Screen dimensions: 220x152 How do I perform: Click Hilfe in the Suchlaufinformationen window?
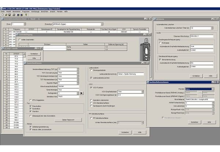tap(209, 121)
